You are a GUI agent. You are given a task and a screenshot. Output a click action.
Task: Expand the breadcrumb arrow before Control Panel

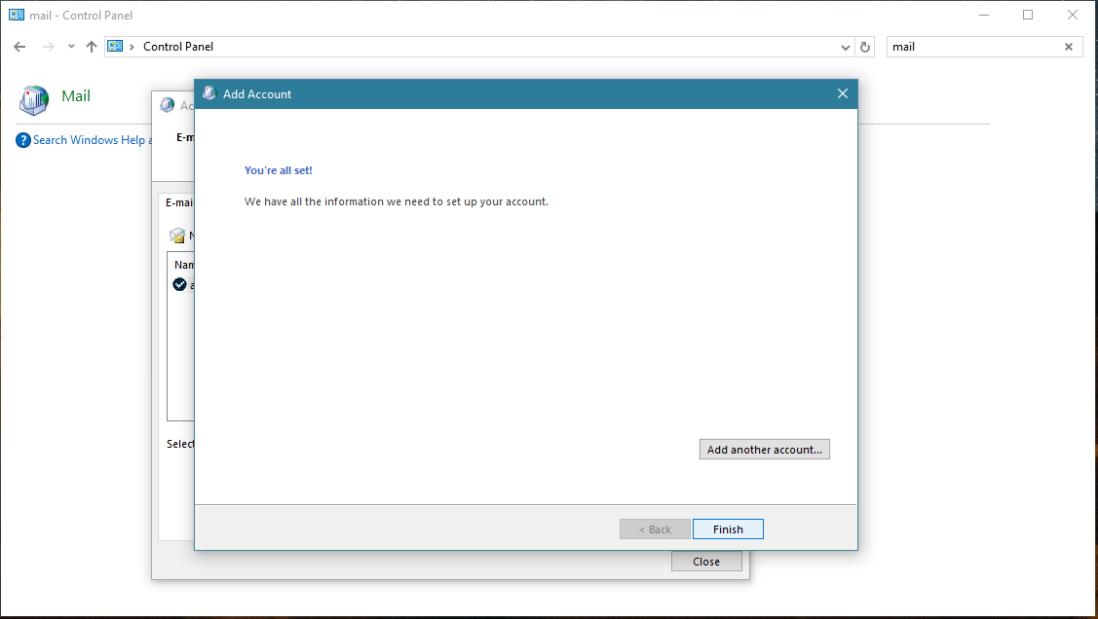coord(132,47)
